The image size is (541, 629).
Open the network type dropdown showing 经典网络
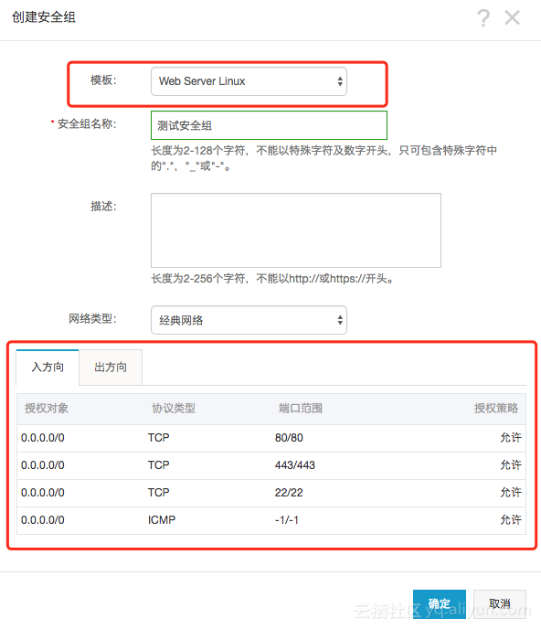click(249, 320)
